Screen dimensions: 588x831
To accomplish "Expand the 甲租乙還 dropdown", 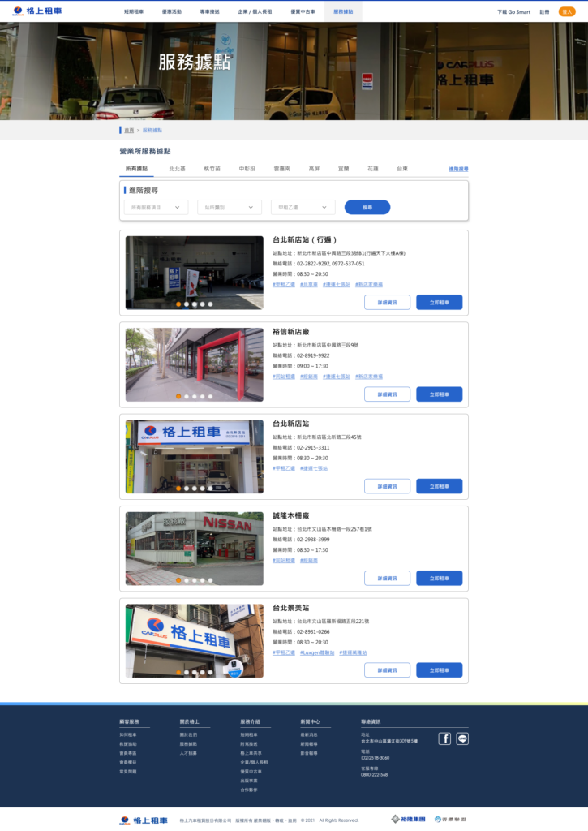I will 303,208.
